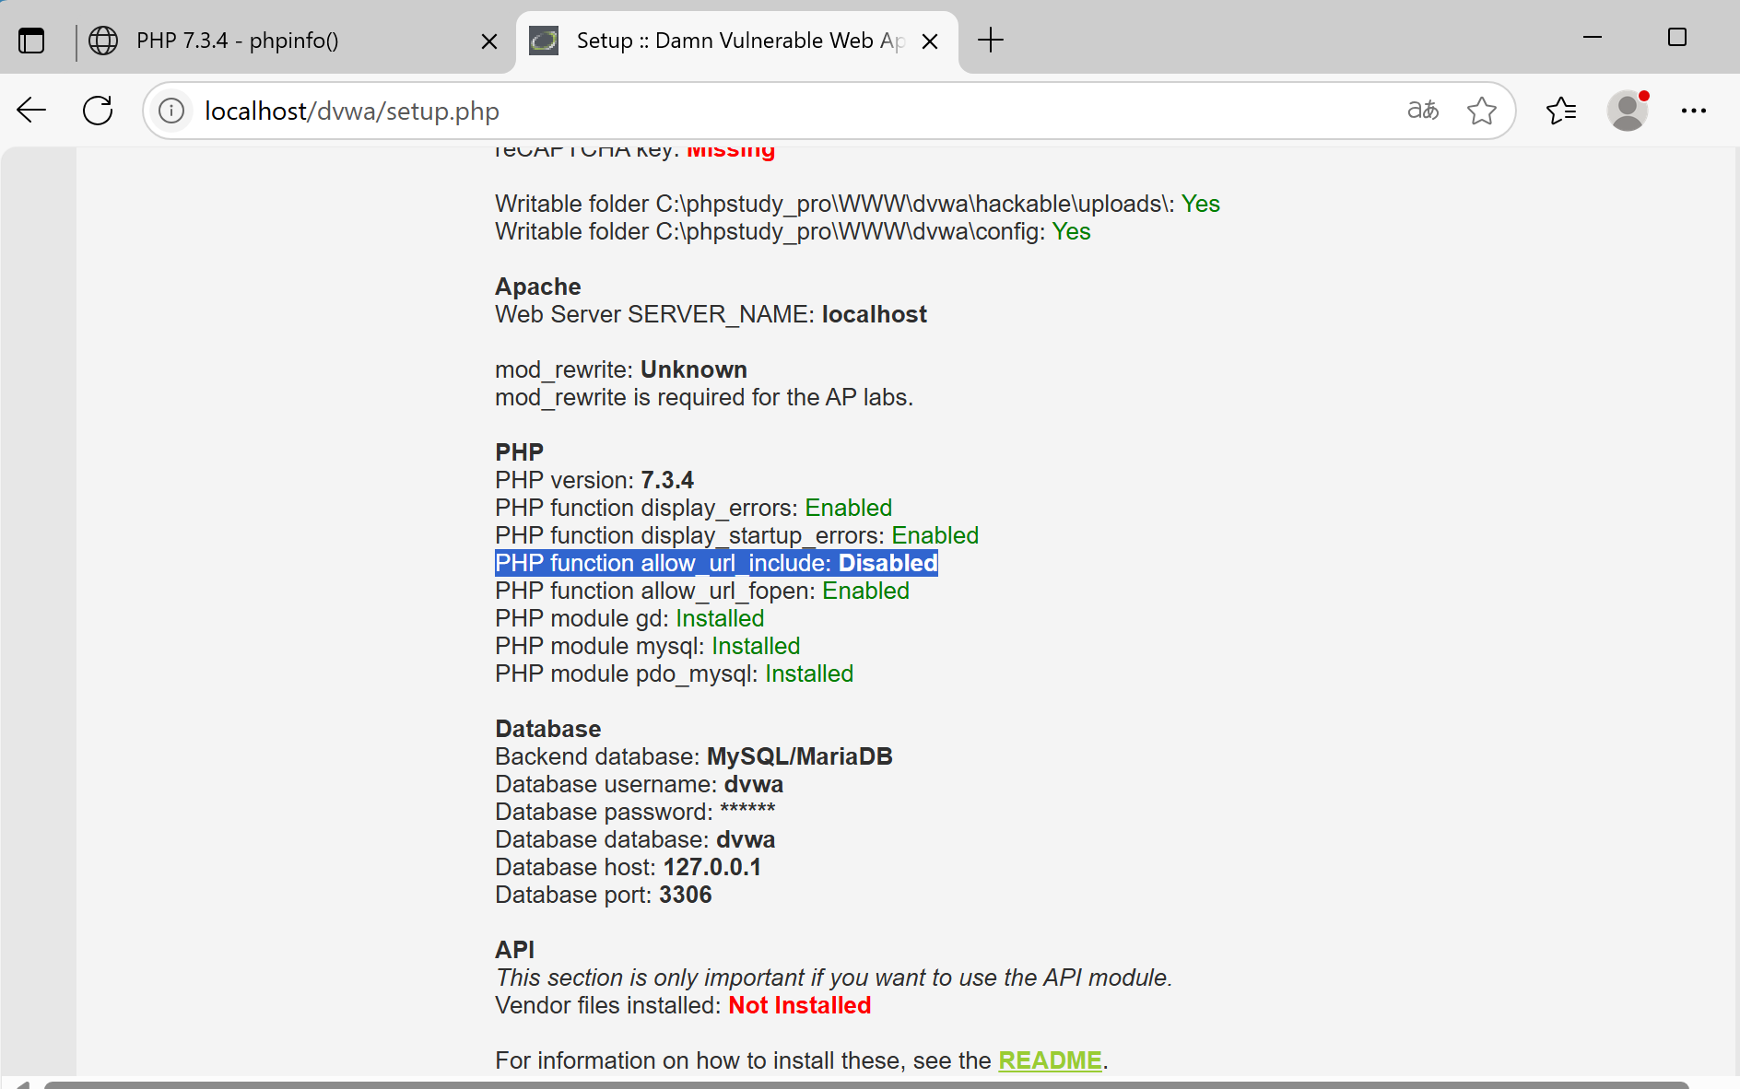
Task: Click 'PHP module mysql: Installed' line
Action: point(647,646)
